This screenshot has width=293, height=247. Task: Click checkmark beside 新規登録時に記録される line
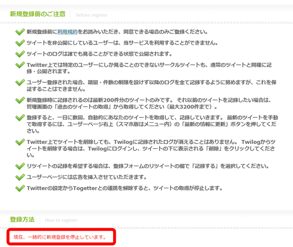point(20,100)
